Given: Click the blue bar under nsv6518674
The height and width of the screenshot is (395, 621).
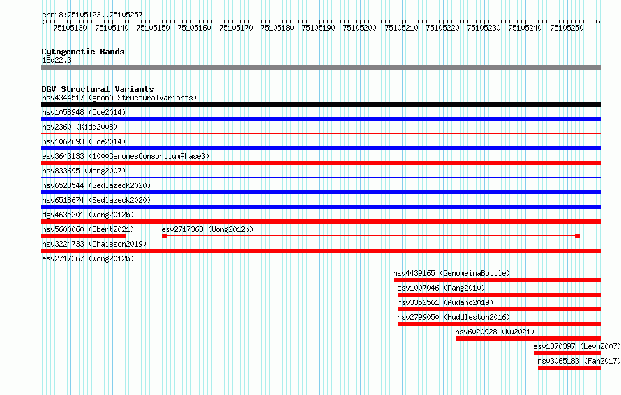Looking at the screenshot, I should pos(321,207).
